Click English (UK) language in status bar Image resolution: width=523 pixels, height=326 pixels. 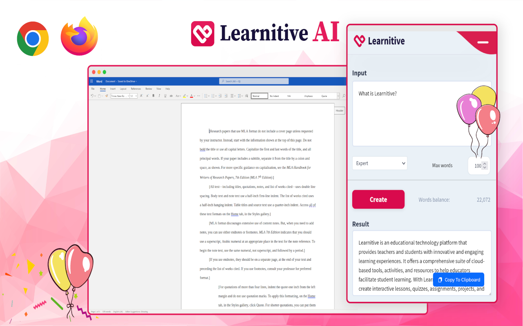(118, 312)
